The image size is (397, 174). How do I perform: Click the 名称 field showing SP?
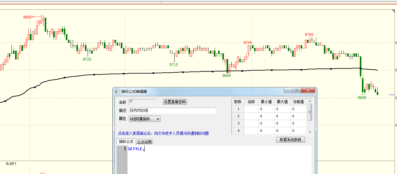[142, 102]
